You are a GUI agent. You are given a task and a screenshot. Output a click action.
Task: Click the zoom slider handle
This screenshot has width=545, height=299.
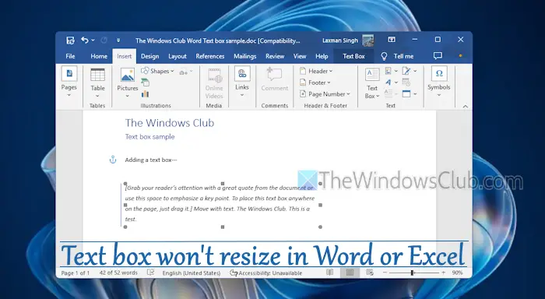412,273
